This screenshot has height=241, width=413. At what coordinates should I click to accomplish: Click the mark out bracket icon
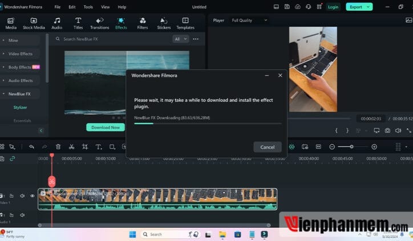[347, 131]
